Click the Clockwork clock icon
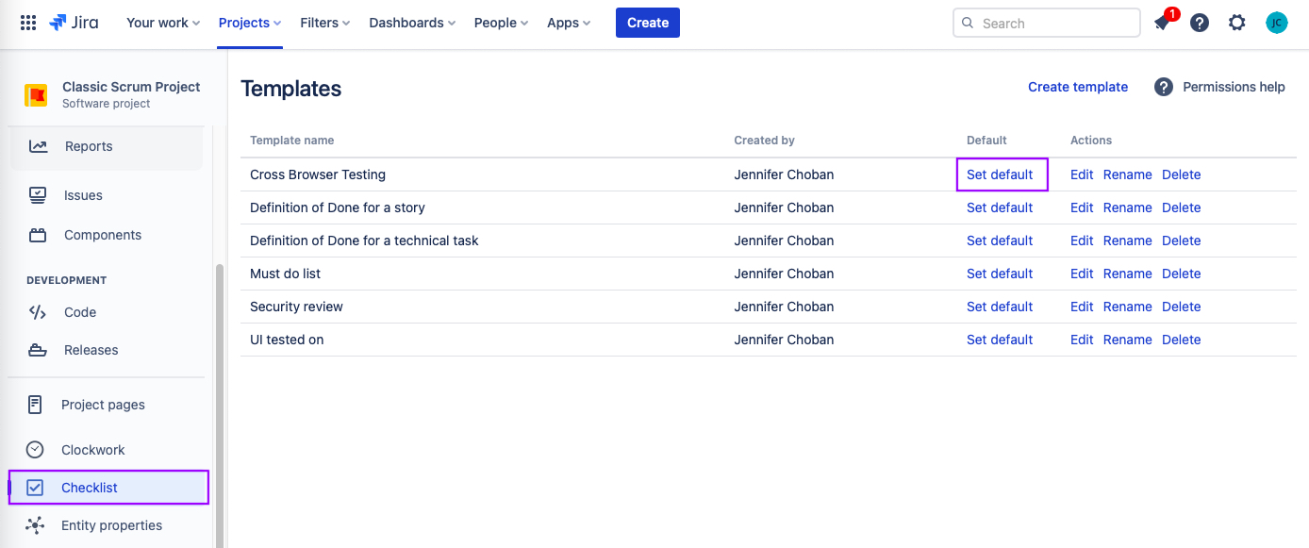The image size is (1309, 548). coord(35,450)
